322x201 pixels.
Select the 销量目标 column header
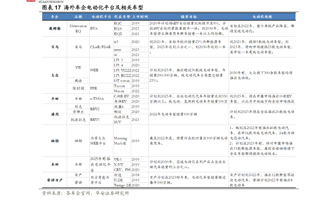coord(188,17)
